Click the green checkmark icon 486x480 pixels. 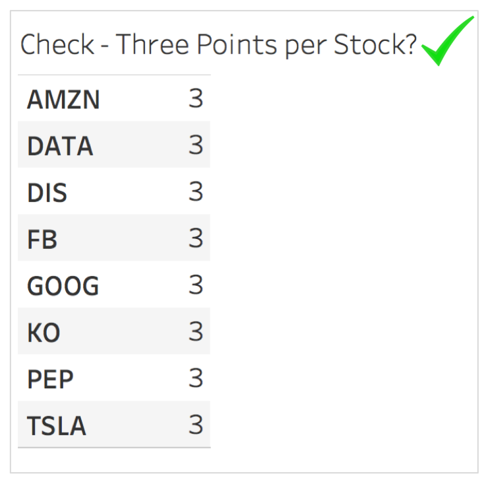[x=448, y=41]
